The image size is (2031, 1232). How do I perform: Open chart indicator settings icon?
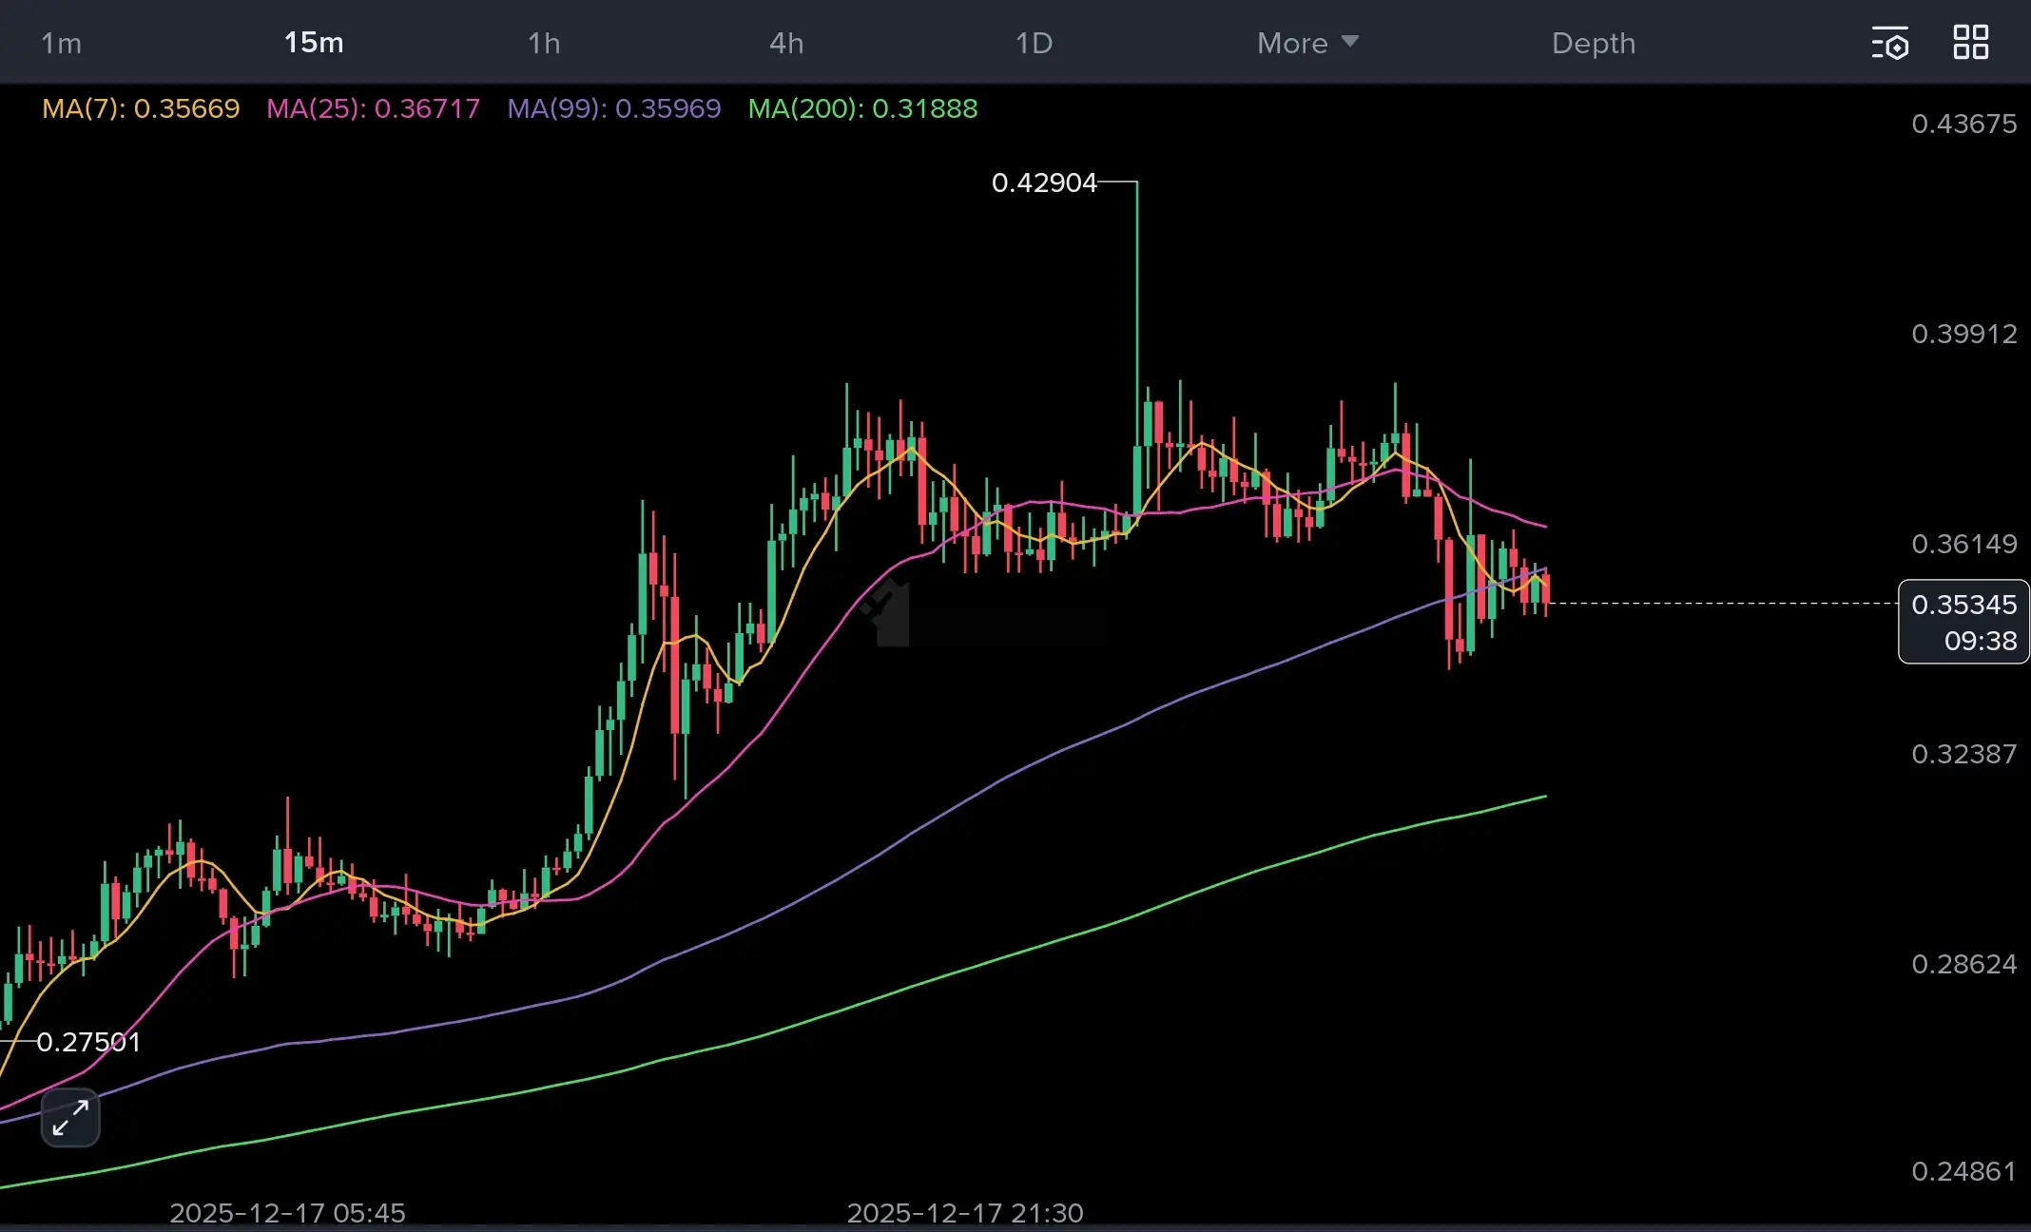click(x=1889, y=43)
